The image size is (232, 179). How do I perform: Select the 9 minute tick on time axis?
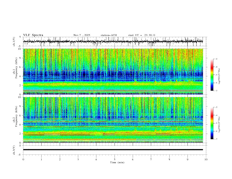(x=187, y=159)
